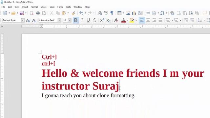Viewport: 210px width, 118px height.
Task: Open the Tools menu
Action: tap(68, 7)
